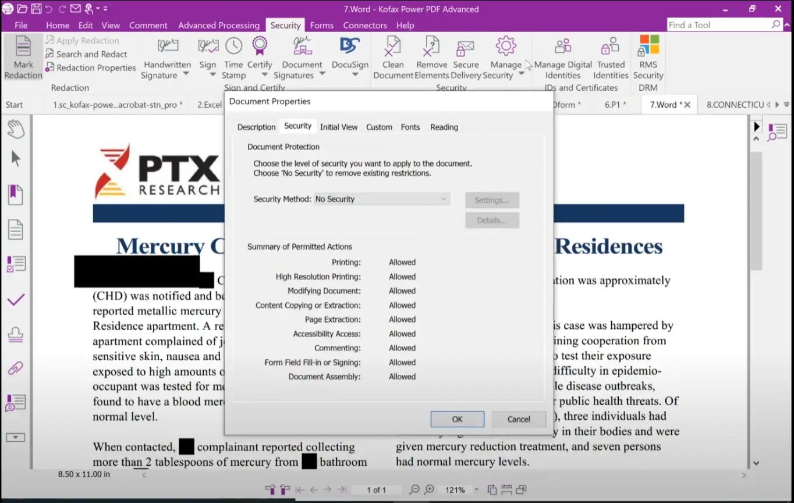The width and height of the screenshot is (794, 503).
Task: Expand the Security Method dropdown
Action: [x=443, y=199]
